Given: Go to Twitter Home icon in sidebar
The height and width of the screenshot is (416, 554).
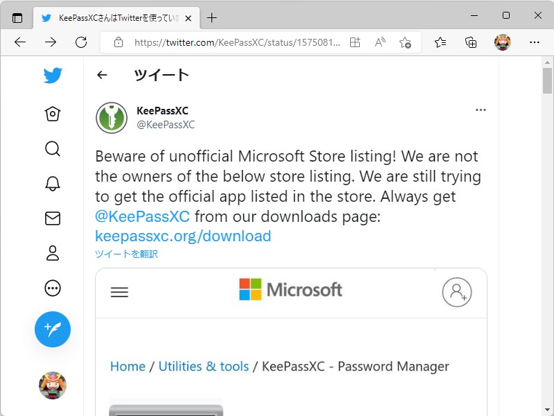Looking at the screenshot, I should pos(53,114).
